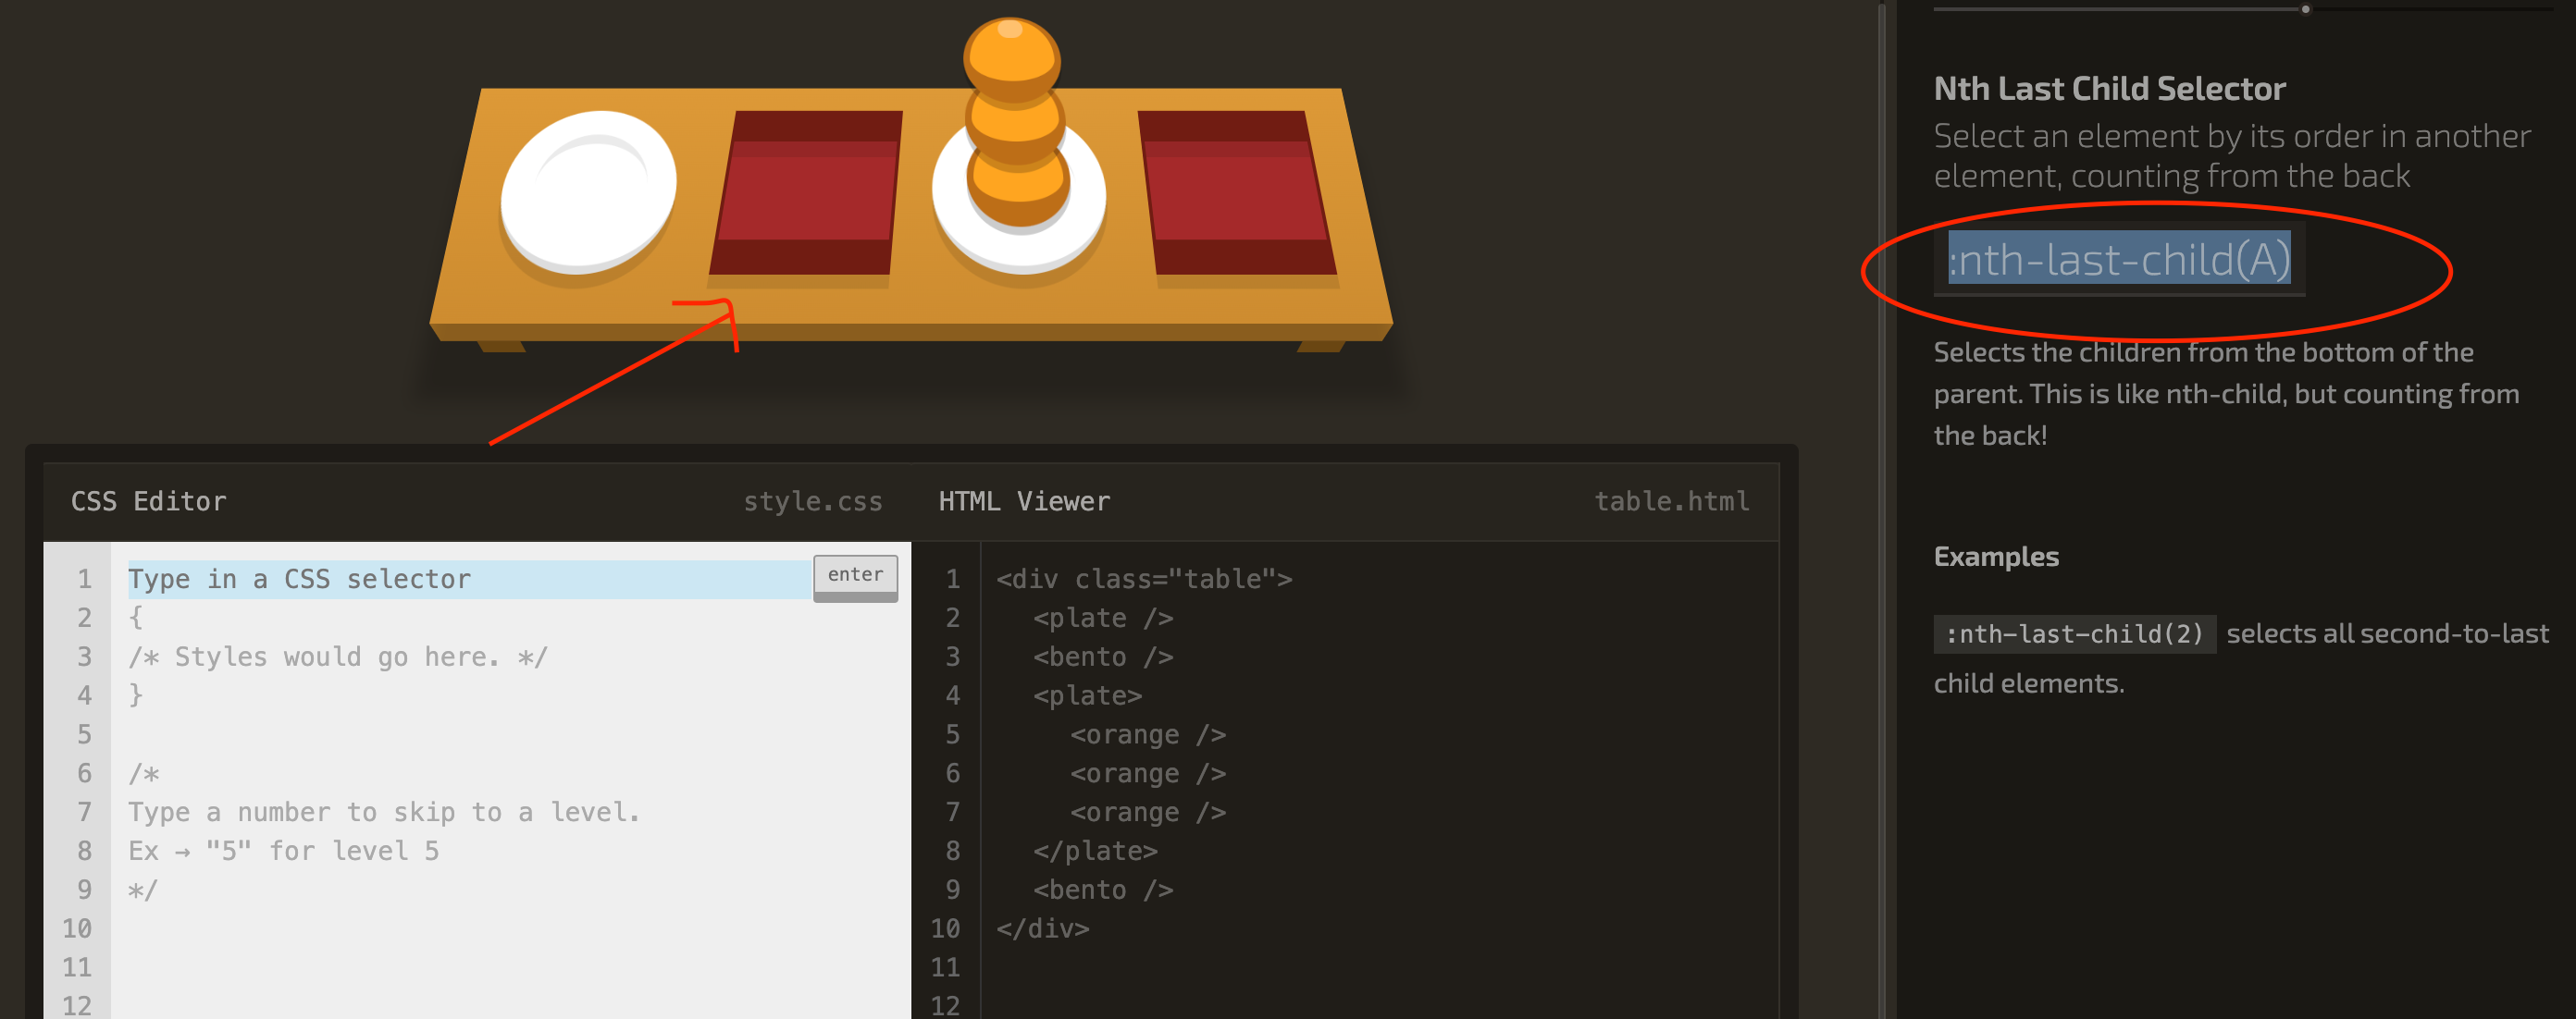Click the 'Selects the children from the bottom' paragraph
This screenshot has width=2576, height=1019.
point(2226,394)
